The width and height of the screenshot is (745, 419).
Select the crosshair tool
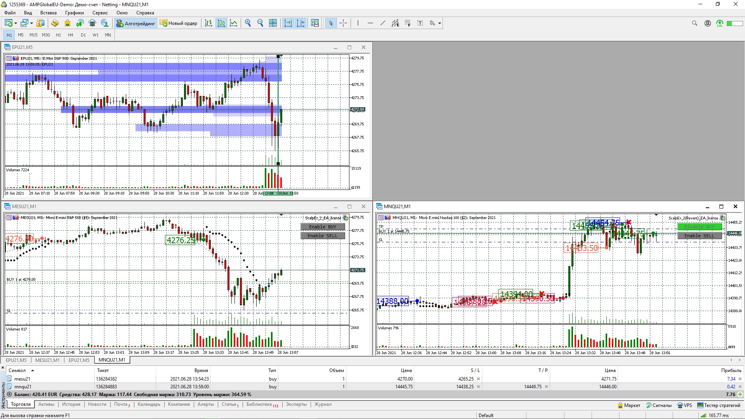[343, 23]
